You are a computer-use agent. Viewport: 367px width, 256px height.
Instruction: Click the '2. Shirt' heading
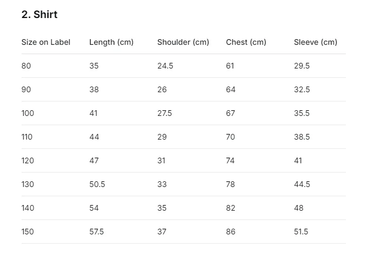click(39, 14)
